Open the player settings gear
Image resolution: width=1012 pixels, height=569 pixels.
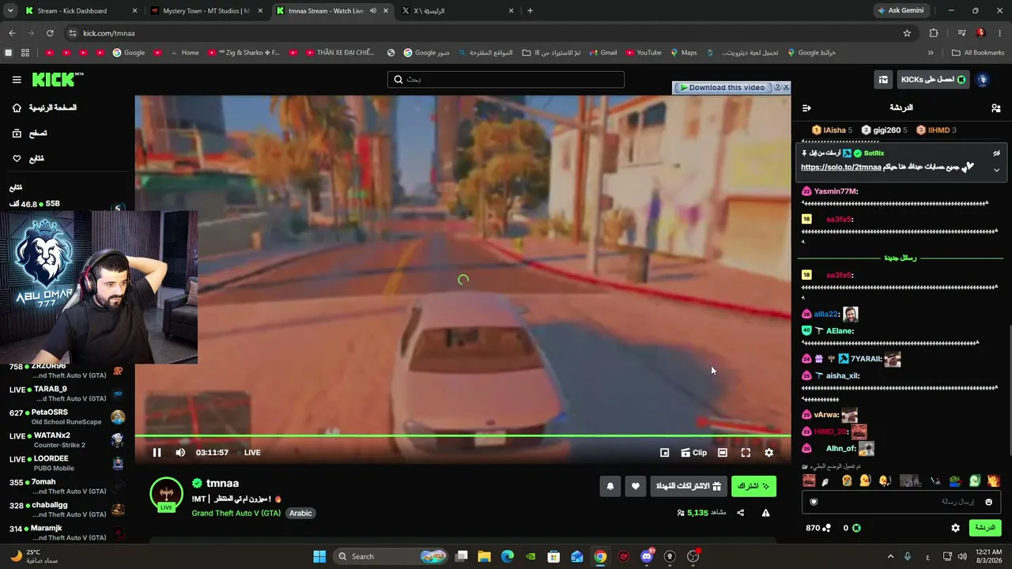(x=768, y=453)
